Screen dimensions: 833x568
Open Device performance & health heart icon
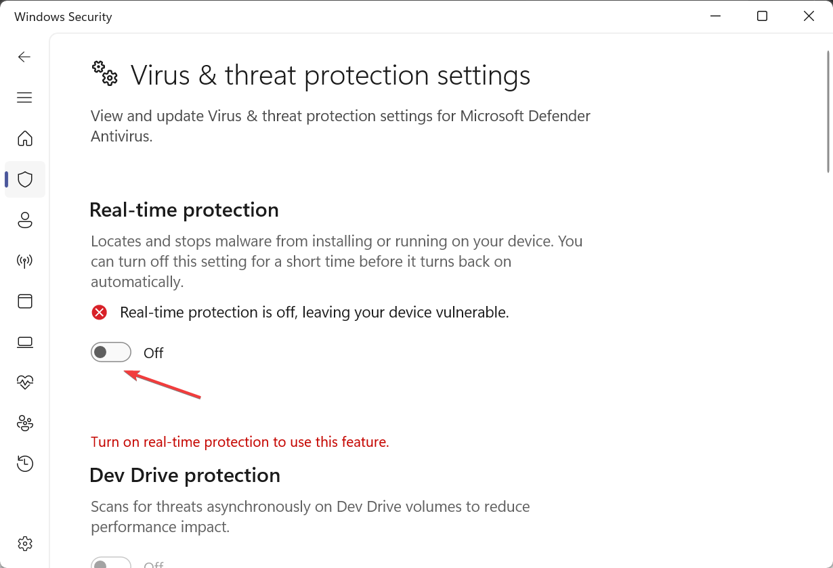[25, 383]
